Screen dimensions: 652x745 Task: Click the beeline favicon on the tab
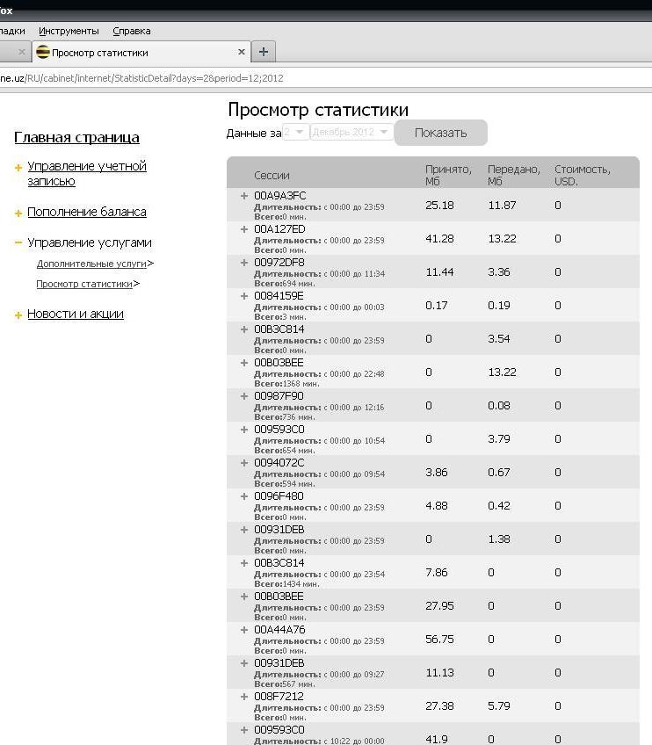point(43,52)
